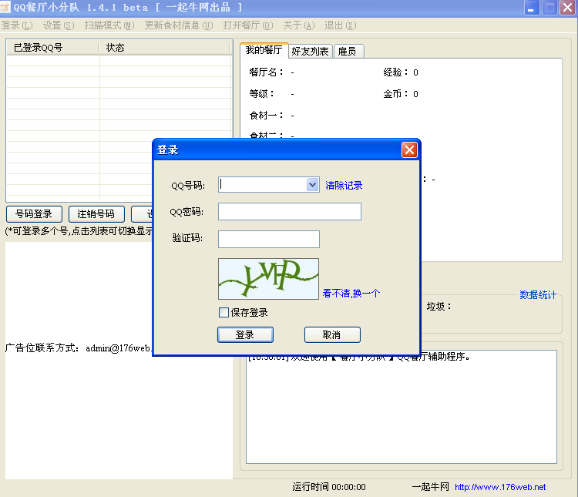
Task: Open the 关于 (A) menu
Action: 298,25
